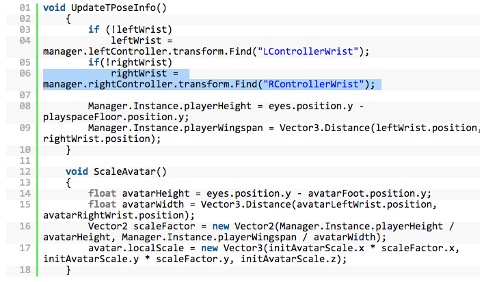Click the highlighted "RControllerWrist" string

314,84
